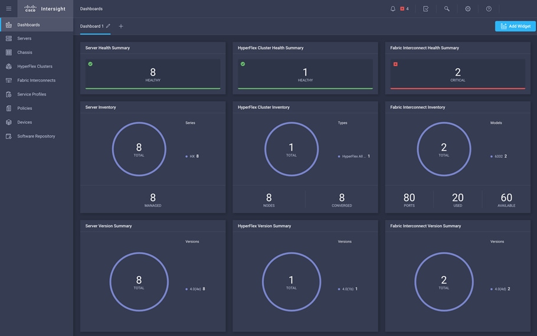The image size is (537, 336).
Task: Select the 4.0(4e) version legend entry
Action: click(195, 289)
